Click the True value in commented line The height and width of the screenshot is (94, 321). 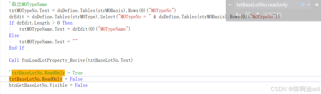click(x=77, y=73)
